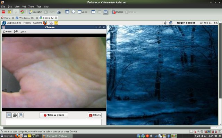The image size is (222, 138).
Task: Click the Roger Bodger user name
Action: [186, 23]
